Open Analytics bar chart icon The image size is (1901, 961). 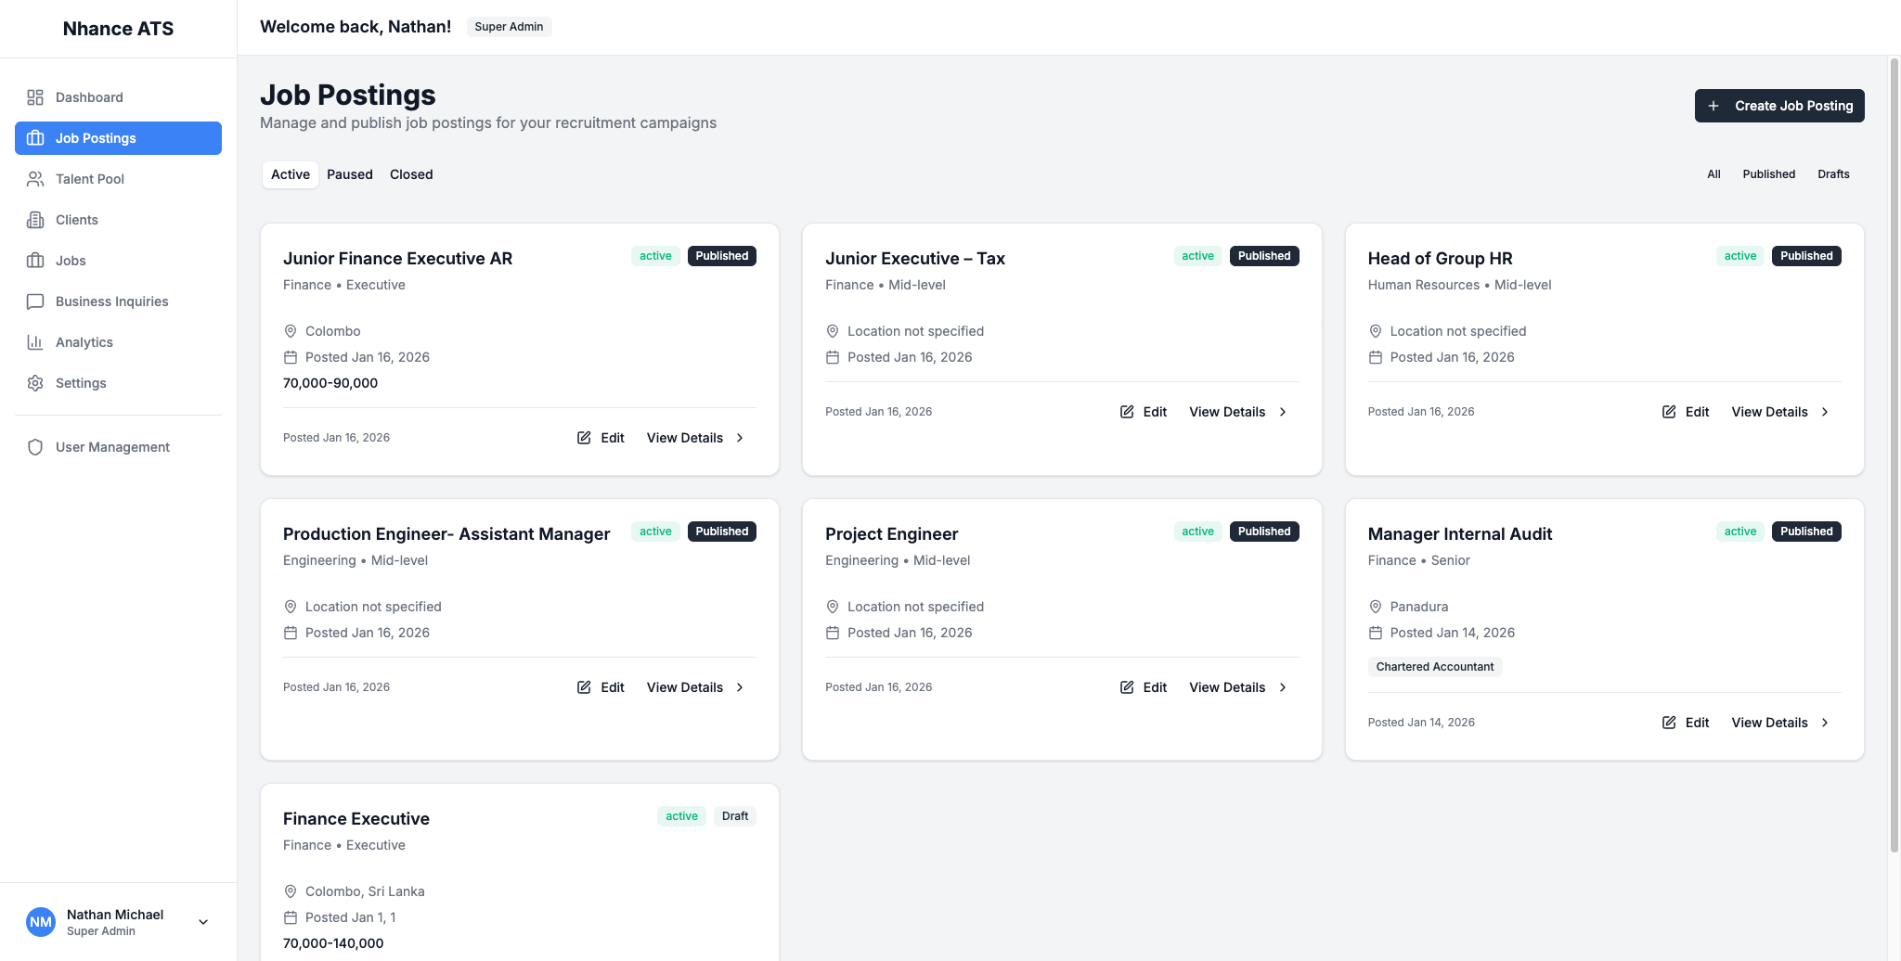(x=35, y=342)
